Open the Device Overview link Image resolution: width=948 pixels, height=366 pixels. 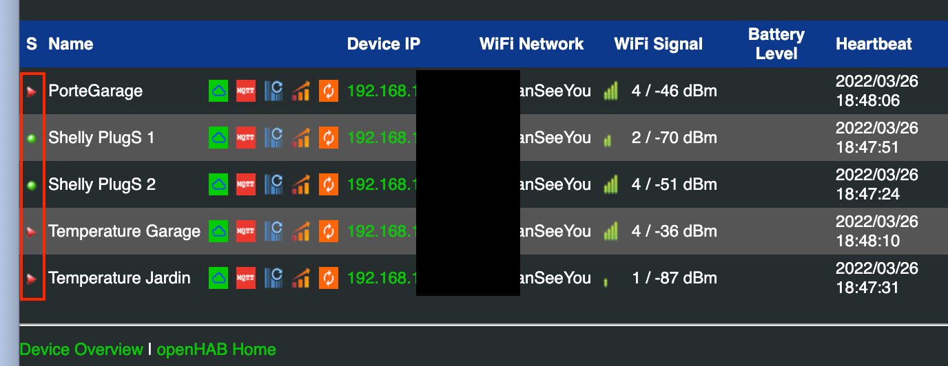tap(81, 349)
